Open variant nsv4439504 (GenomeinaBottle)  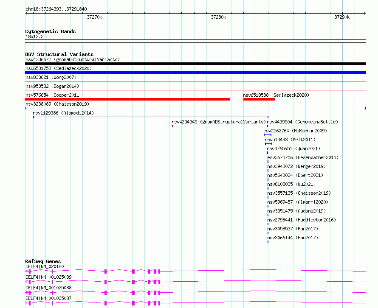302,122
